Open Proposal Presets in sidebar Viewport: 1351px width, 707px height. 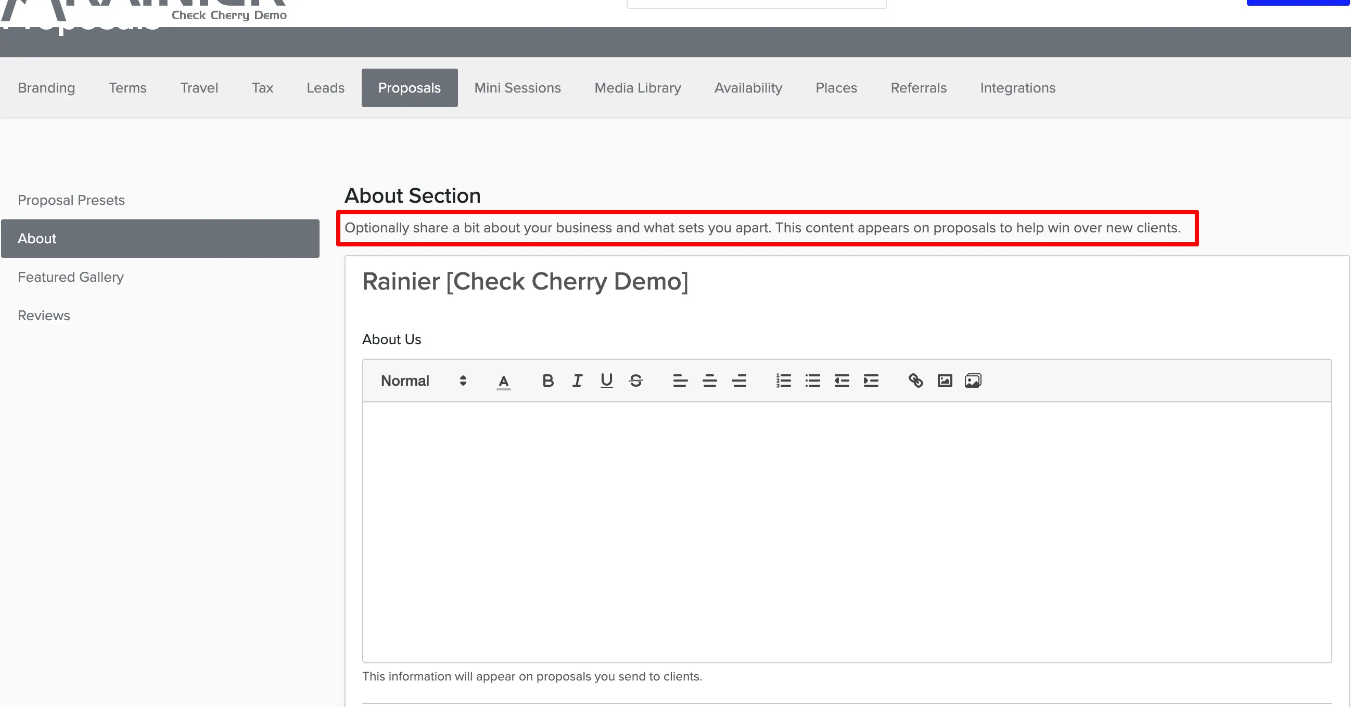click(160, 200)
